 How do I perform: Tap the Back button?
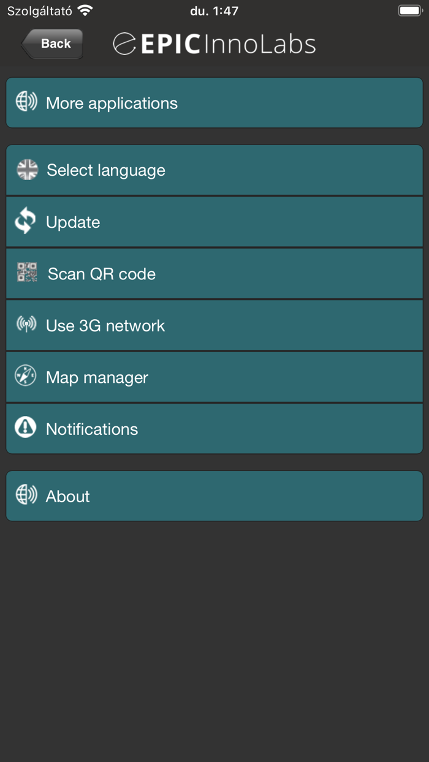pyautogui.click(x=52, y=43)
